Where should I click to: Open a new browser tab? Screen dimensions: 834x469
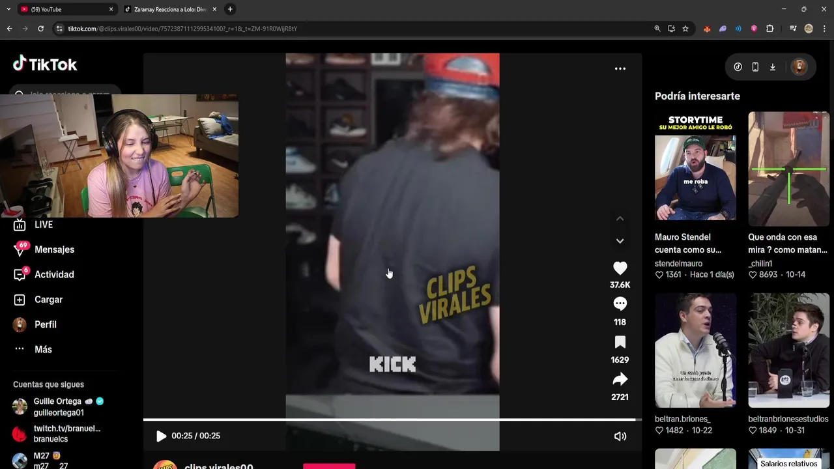(230, 9)
